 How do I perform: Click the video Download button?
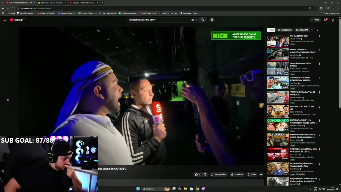237,174
